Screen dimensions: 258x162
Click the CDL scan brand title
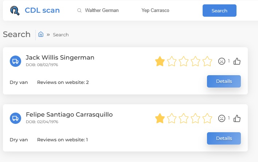click(42, 10)
